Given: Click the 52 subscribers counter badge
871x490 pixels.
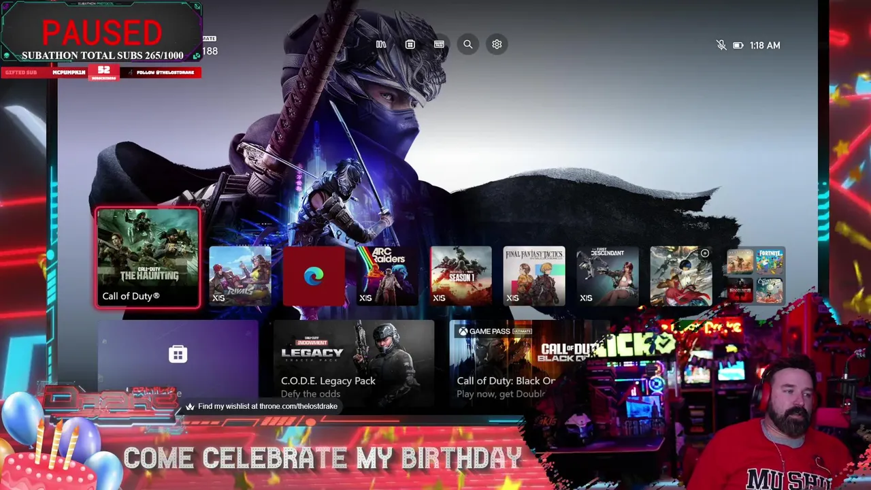Looking at the screenshot, I should click(103, 72).
